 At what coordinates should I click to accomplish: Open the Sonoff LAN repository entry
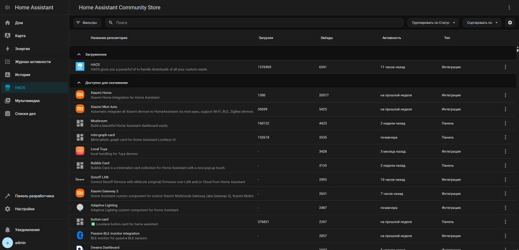pyautogui.click(x=293, y=180)
